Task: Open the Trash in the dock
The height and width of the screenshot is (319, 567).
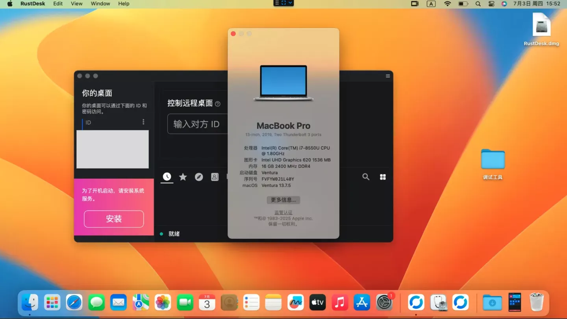Action: (x=536, y=302)
